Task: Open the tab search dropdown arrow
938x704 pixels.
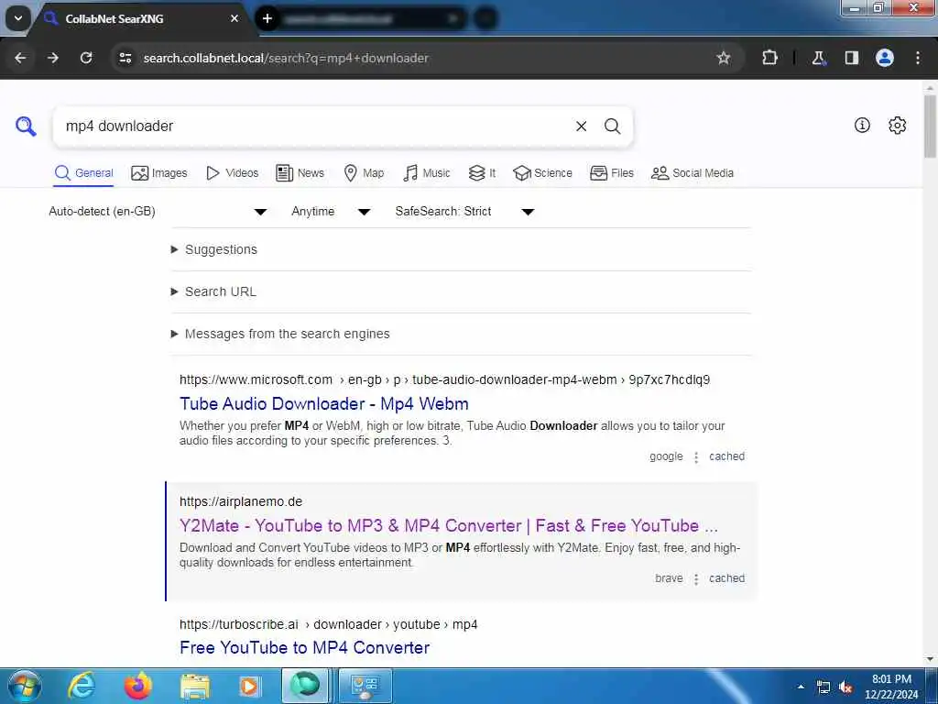Action: (18, 18)
